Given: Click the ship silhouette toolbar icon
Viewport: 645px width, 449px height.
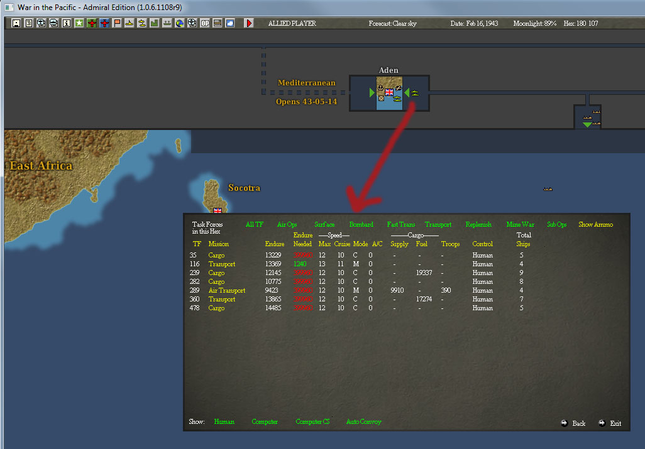Looking at the screenshot, I should click(167, 23).
